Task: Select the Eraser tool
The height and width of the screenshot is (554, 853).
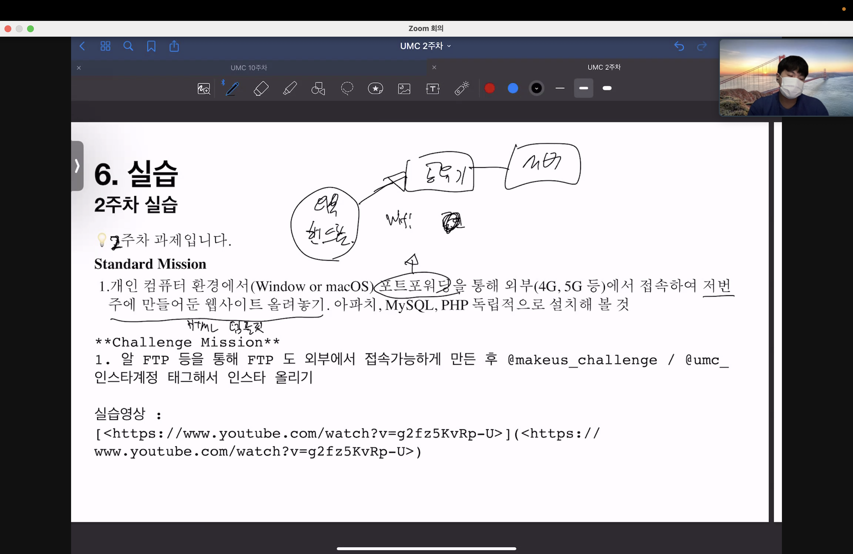Action: coord(261,89)
